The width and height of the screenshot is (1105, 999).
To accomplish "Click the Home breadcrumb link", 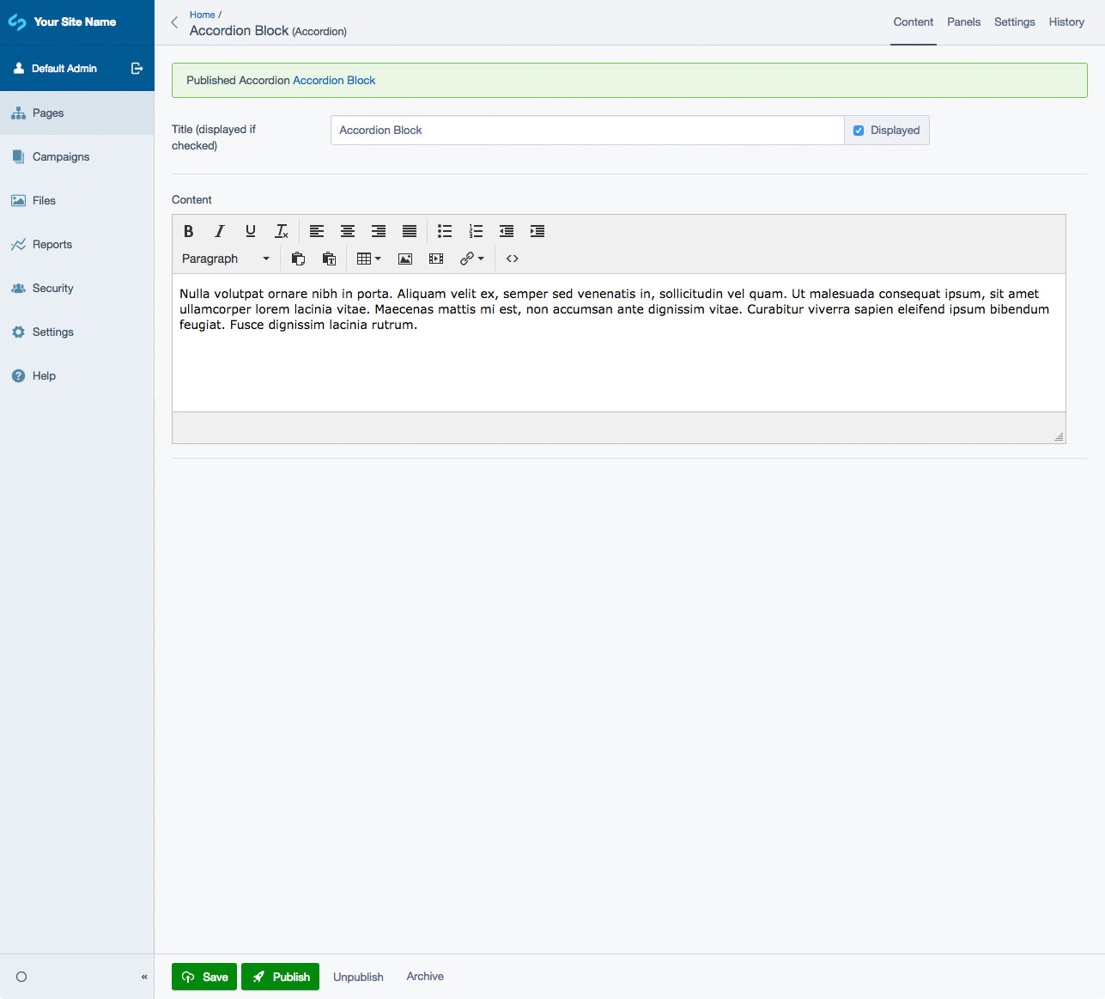I will pyautogui.click(x=203, y=15).
